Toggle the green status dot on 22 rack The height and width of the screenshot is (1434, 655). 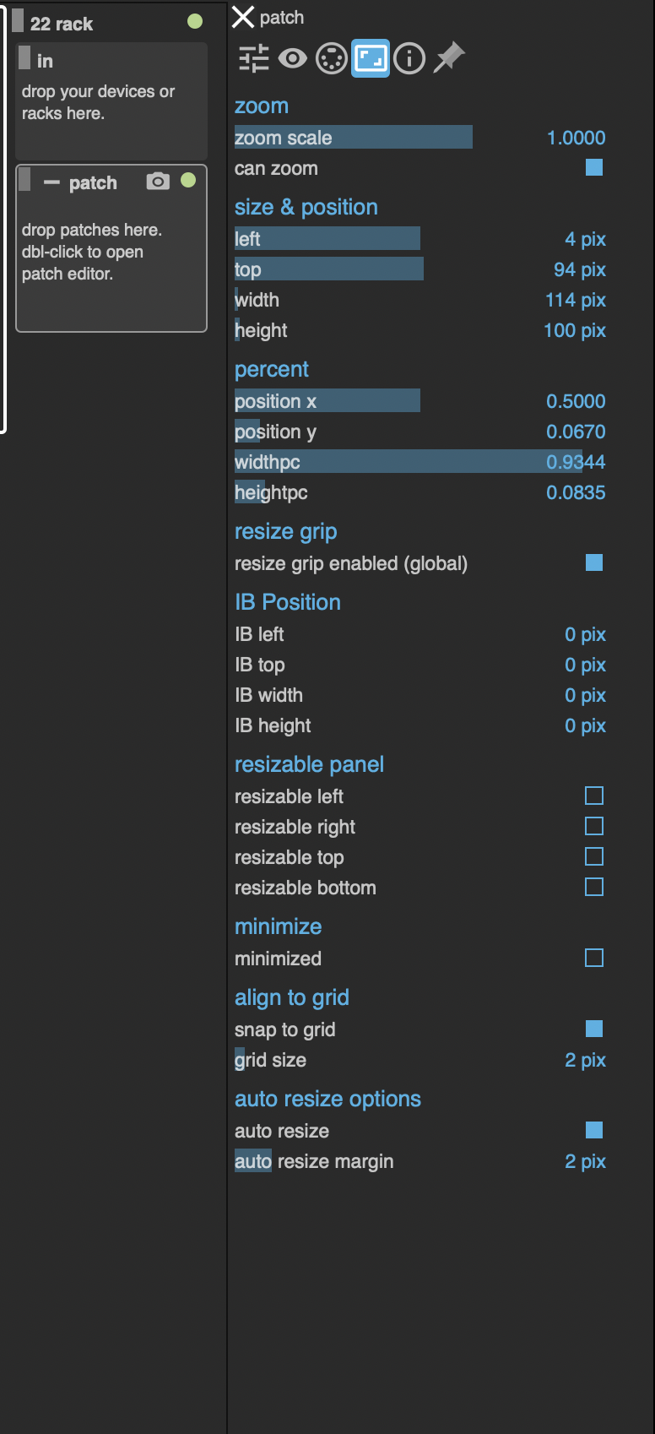pos(195,21)
